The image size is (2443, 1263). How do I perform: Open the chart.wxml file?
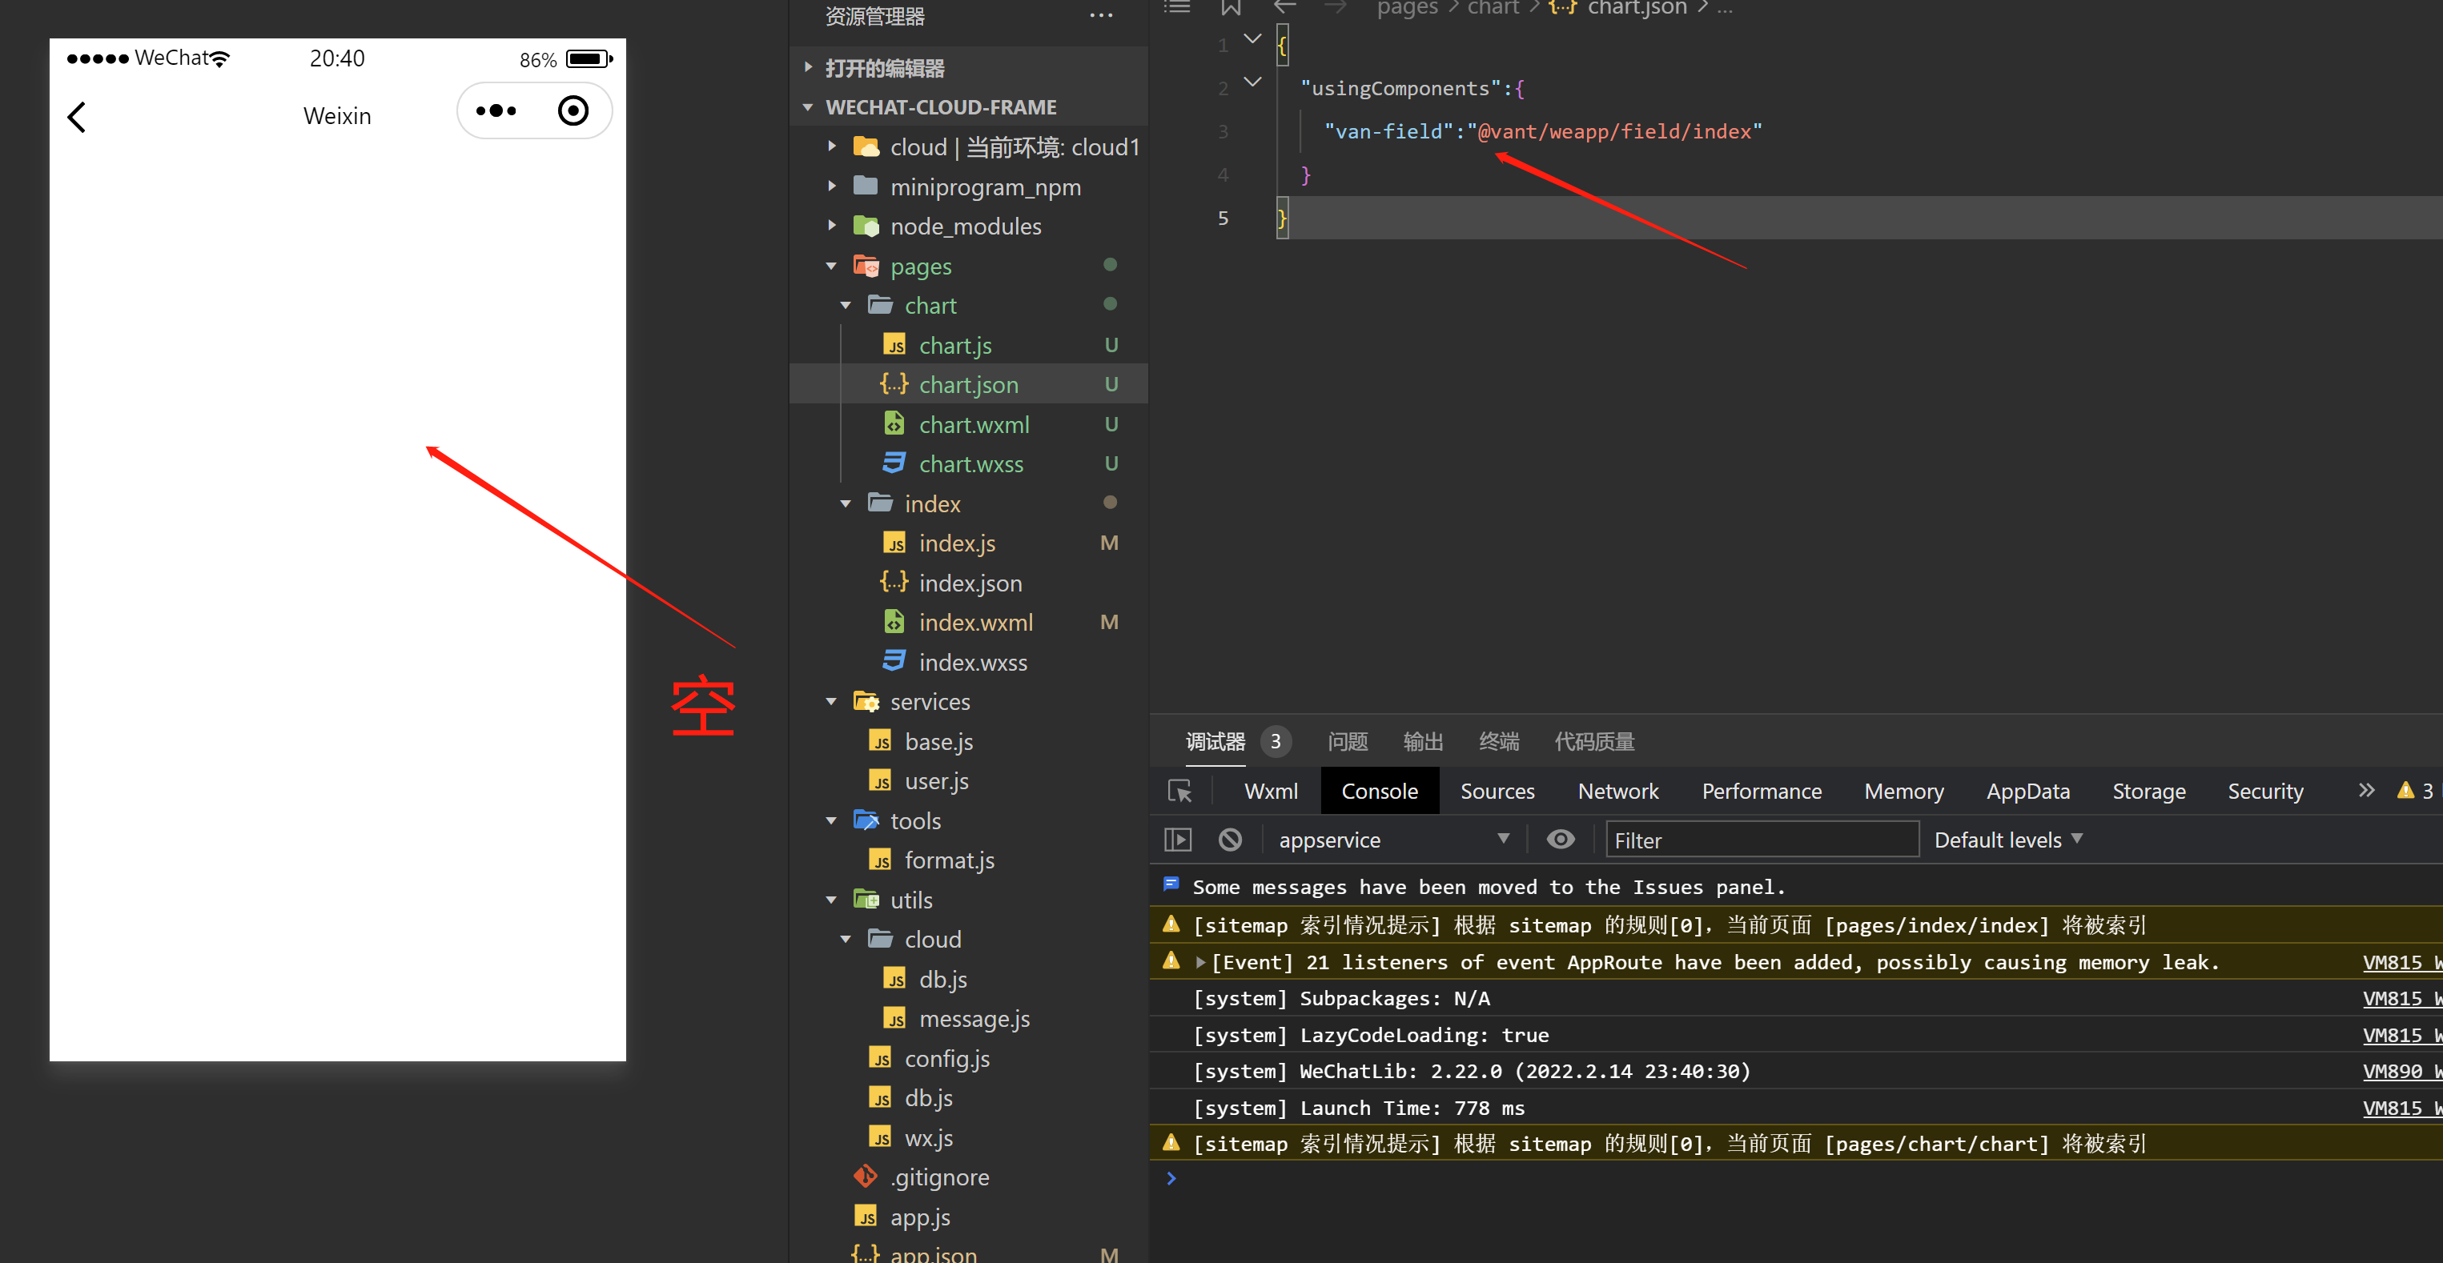tap(973, 425)
